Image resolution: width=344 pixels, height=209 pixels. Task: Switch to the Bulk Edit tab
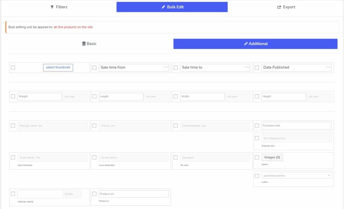(172, 7)
